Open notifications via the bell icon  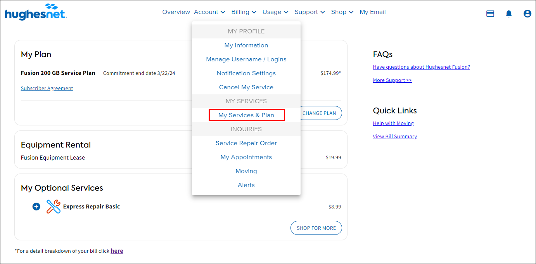coord(509,13)
